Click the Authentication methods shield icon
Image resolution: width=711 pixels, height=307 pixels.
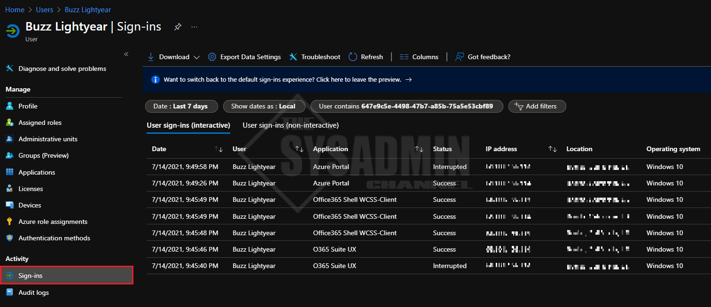[x=9, y=238]
